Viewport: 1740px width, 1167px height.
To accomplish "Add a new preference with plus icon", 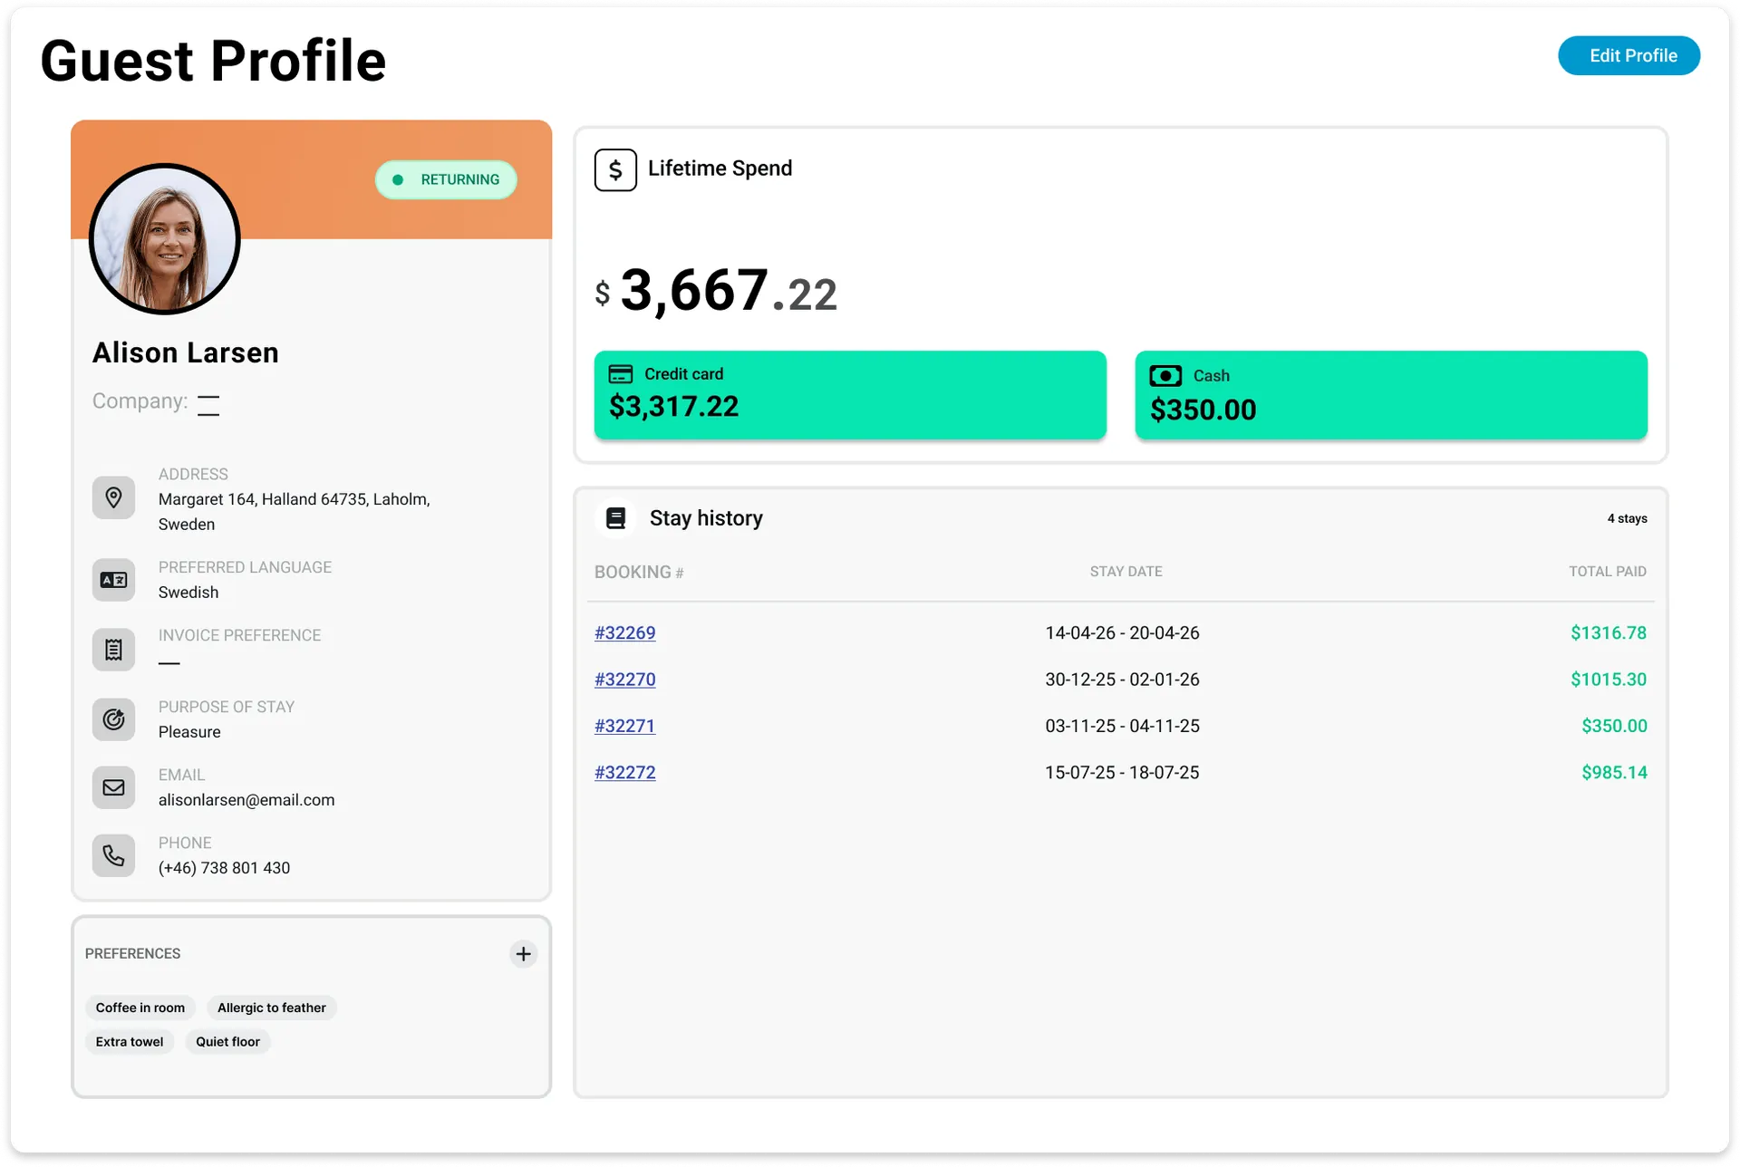I will (523, 954).
